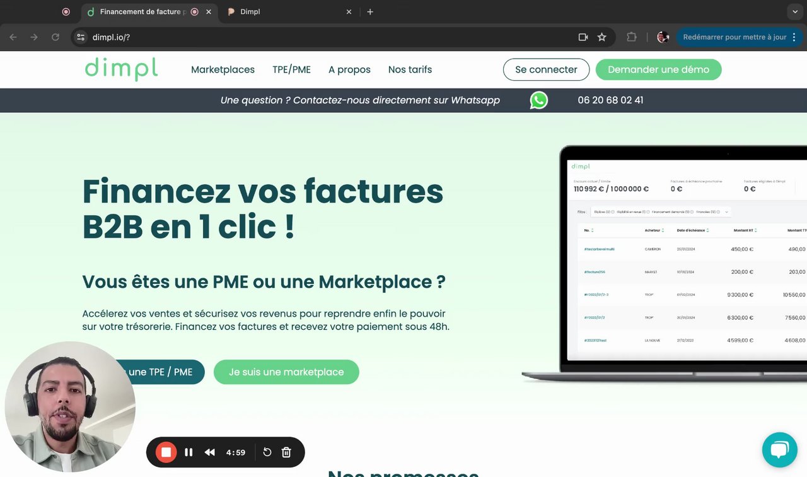This screenshot has height=477, width=807.
Task: Click Demander une démo button
Action: (658, 69)
